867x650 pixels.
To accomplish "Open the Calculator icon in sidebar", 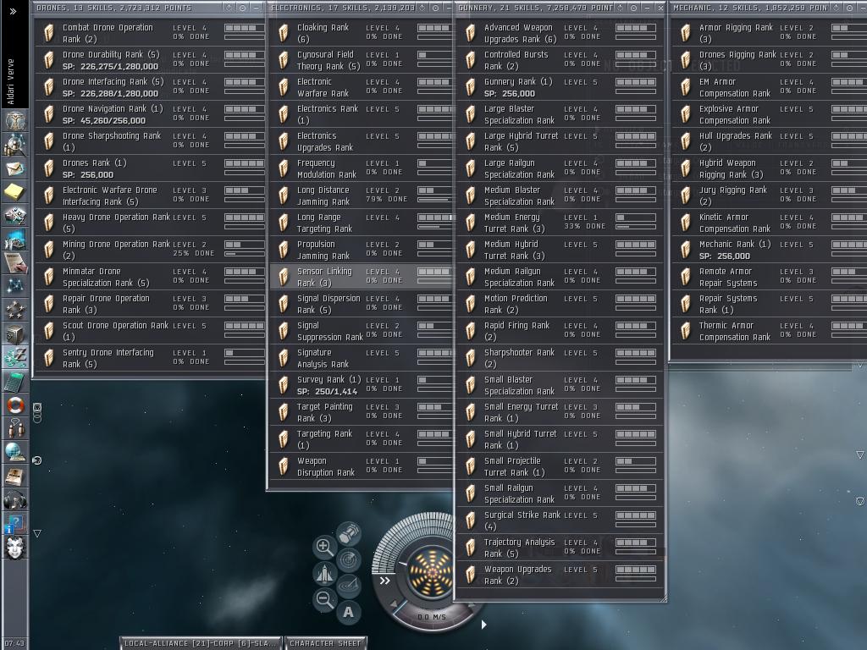I will (15, 382).
